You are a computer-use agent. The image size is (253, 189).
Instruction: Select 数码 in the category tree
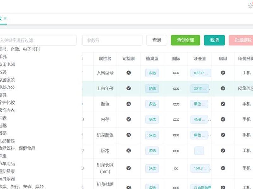click(x=3, y=72)
